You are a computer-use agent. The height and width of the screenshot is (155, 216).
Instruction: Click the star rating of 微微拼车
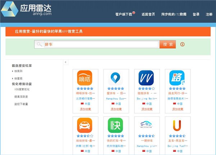point(147,89)
